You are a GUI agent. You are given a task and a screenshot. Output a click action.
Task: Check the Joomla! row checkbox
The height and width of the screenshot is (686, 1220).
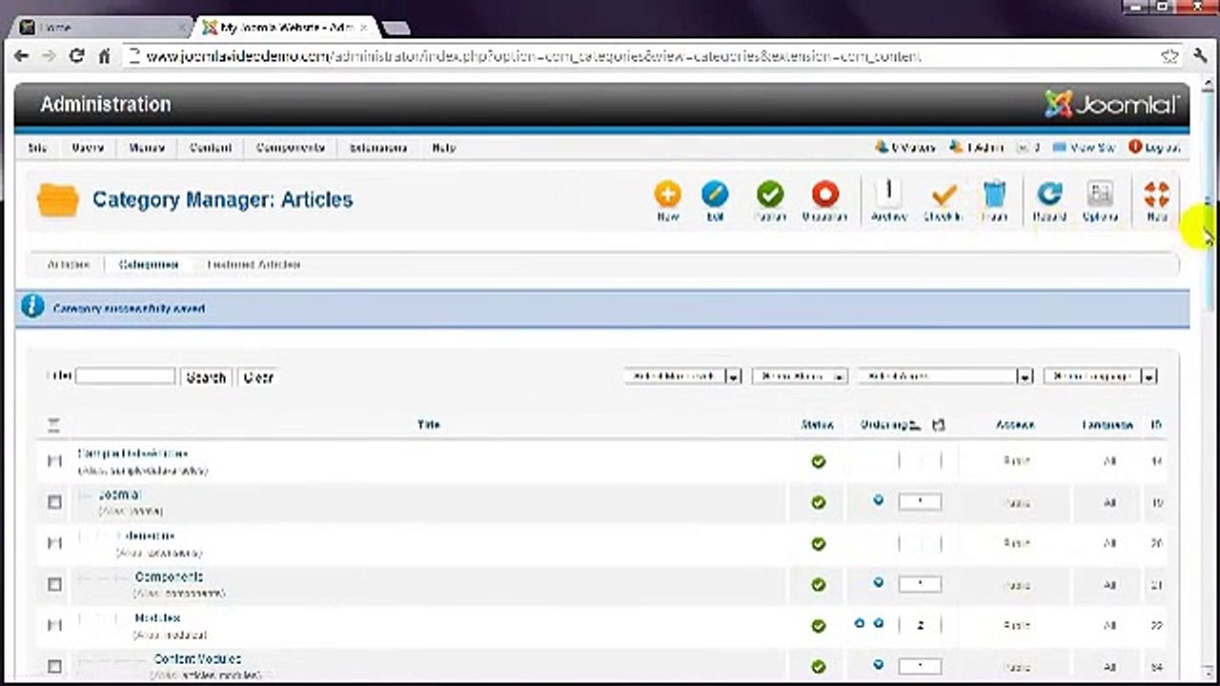pyautogui.click(x=54, y=502)
